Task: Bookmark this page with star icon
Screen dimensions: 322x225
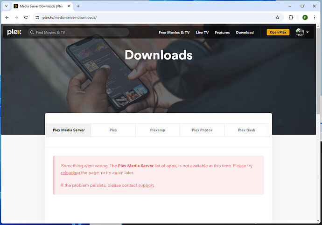Action: point(278,17)
